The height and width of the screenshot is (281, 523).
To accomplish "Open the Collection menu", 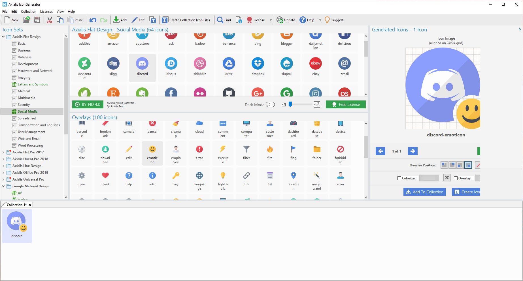I will 29,12.
